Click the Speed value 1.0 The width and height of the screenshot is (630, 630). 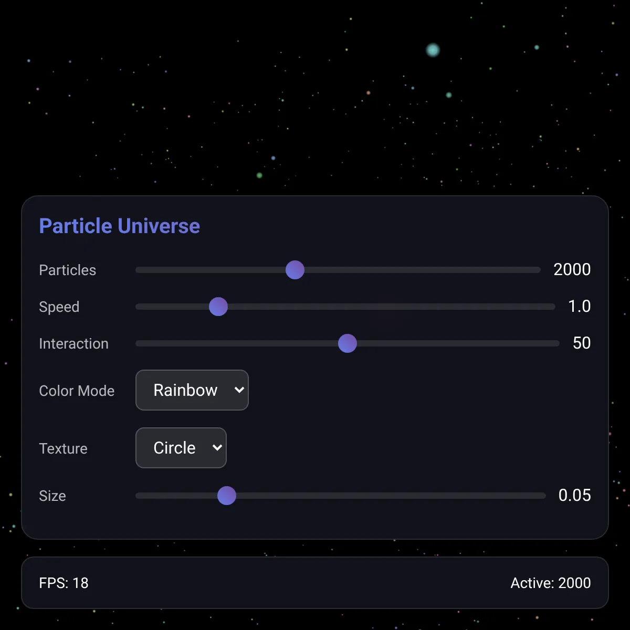(580, 306)
